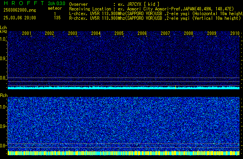Image resolution: width=243 pixels, height=159 pixels.
Task: Click the Receiving Location line
Action: tap(151, 9)
